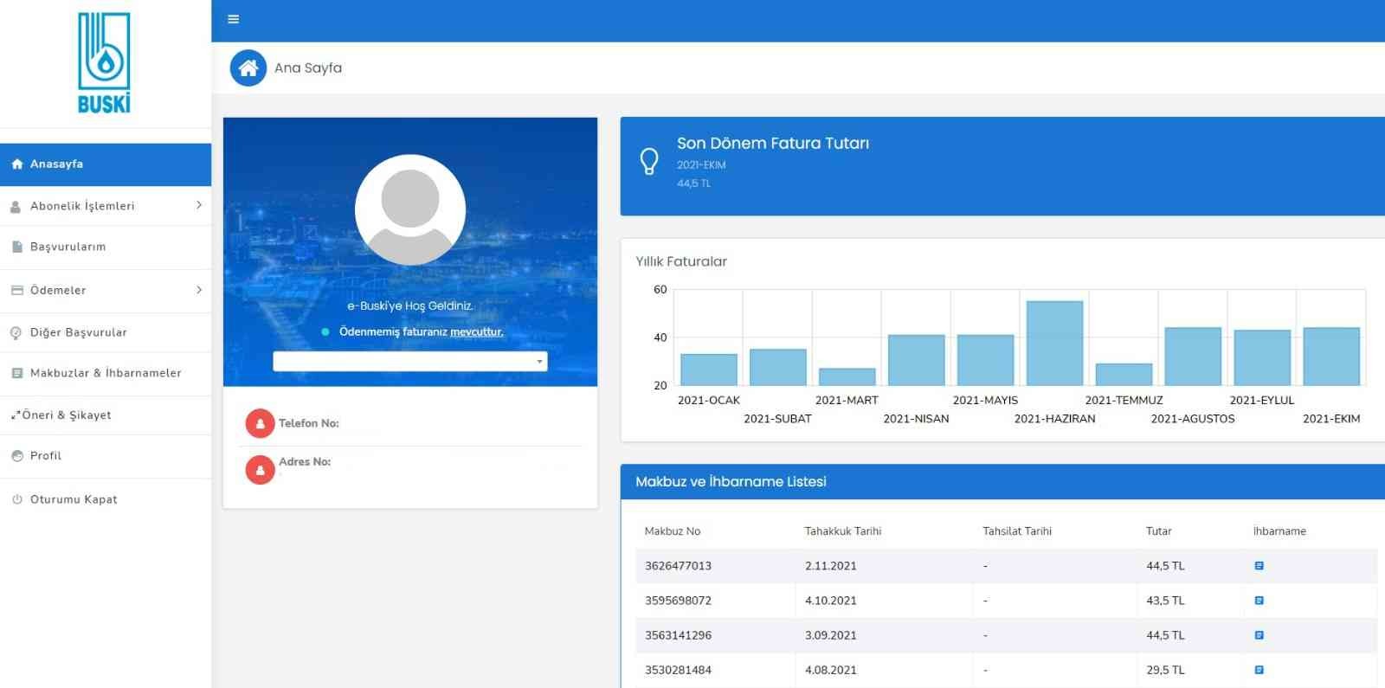Screen dimensions: 1385x688
Task: Click the 2021-HAZIRAN bar in chart
Action: (1054, 344)
